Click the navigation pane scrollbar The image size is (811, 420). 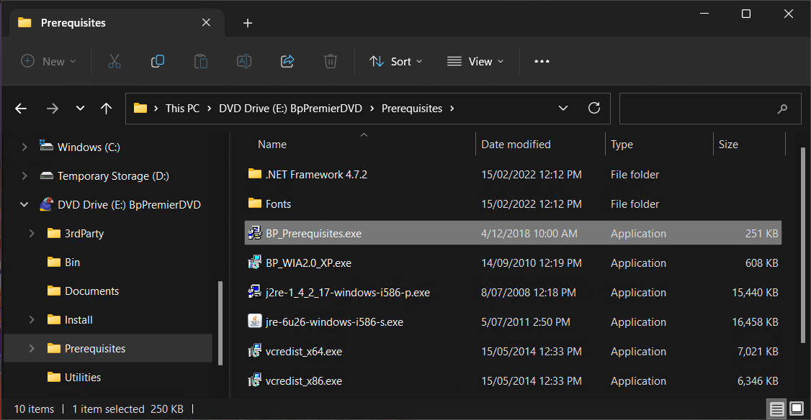221,323
